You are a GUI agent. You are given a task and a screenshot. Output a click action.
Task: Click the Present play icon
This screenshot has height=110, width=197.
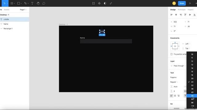coord(190,3)
